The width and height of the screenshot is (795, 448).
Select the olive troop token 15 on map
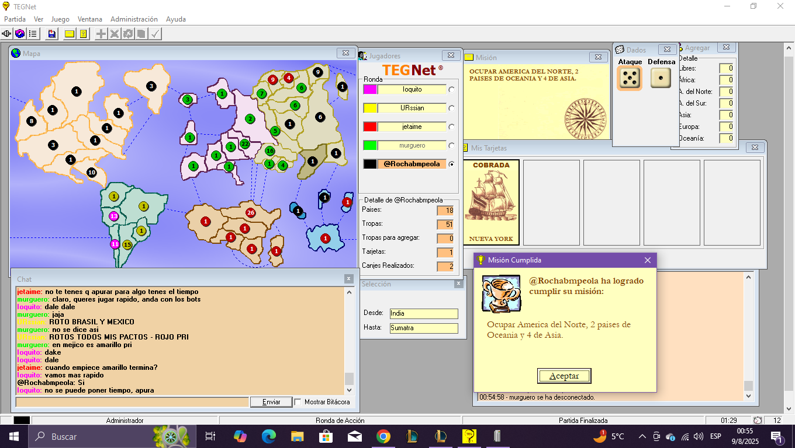(x=127, y=245)
